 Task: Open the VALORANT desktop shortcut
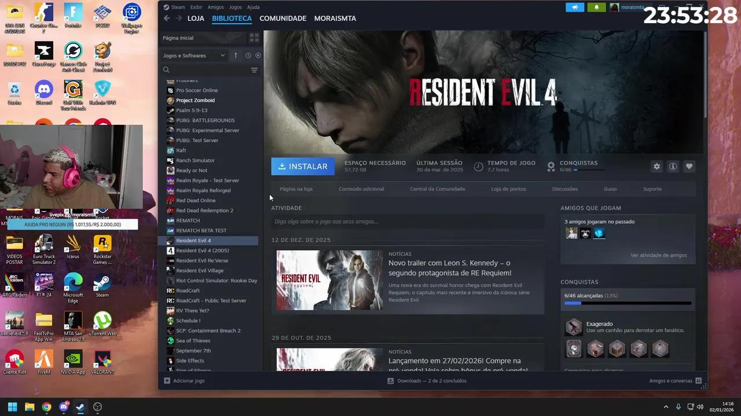tap(102, 363)
